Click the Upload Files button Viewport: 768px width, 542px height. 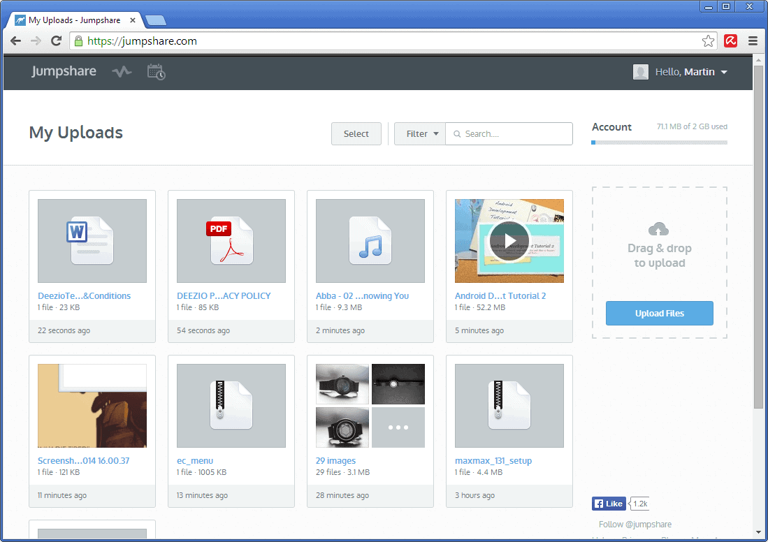pos(659,314)
